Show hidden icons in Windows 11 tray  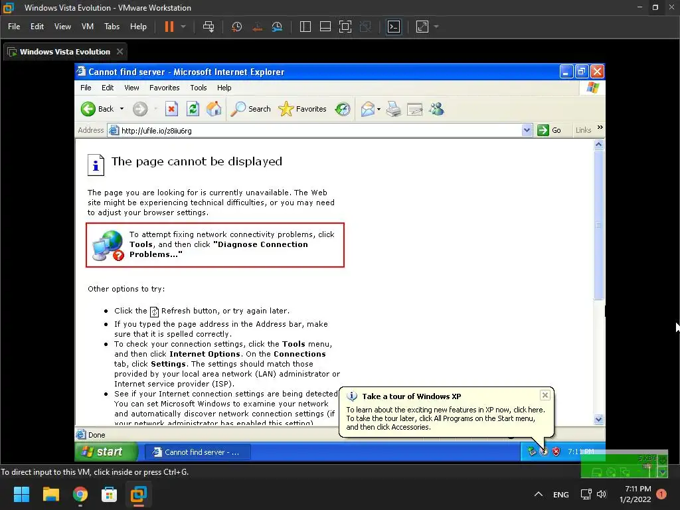[x=538, y=494]
